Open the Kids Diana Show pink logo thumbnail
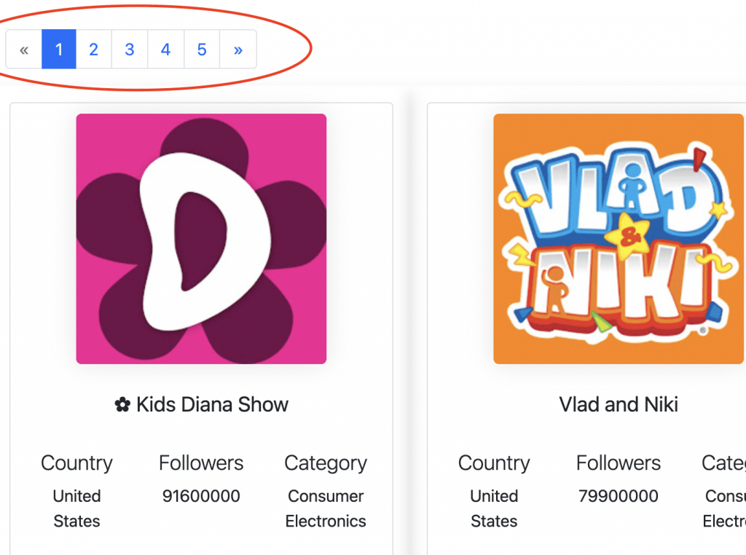The image size is (746, 555). 201,239
